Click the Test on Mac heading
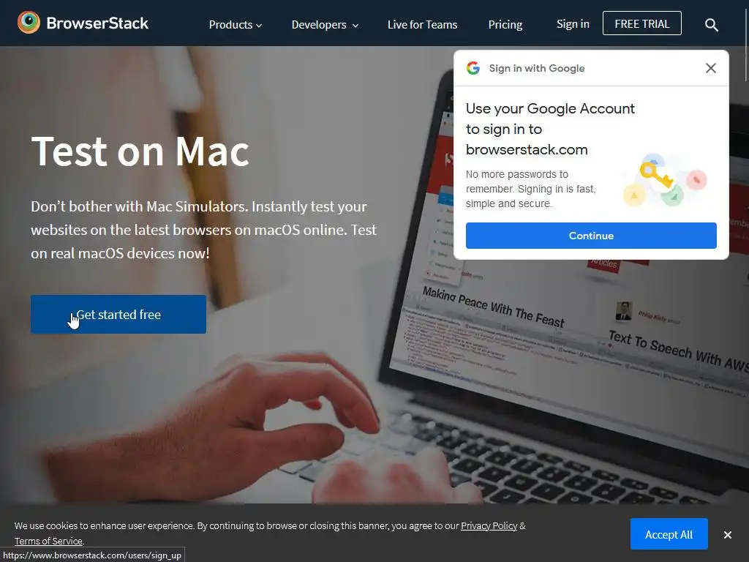The width and height of the screenshot is (749, 562). pyautogui.click(x=140, y=151)
